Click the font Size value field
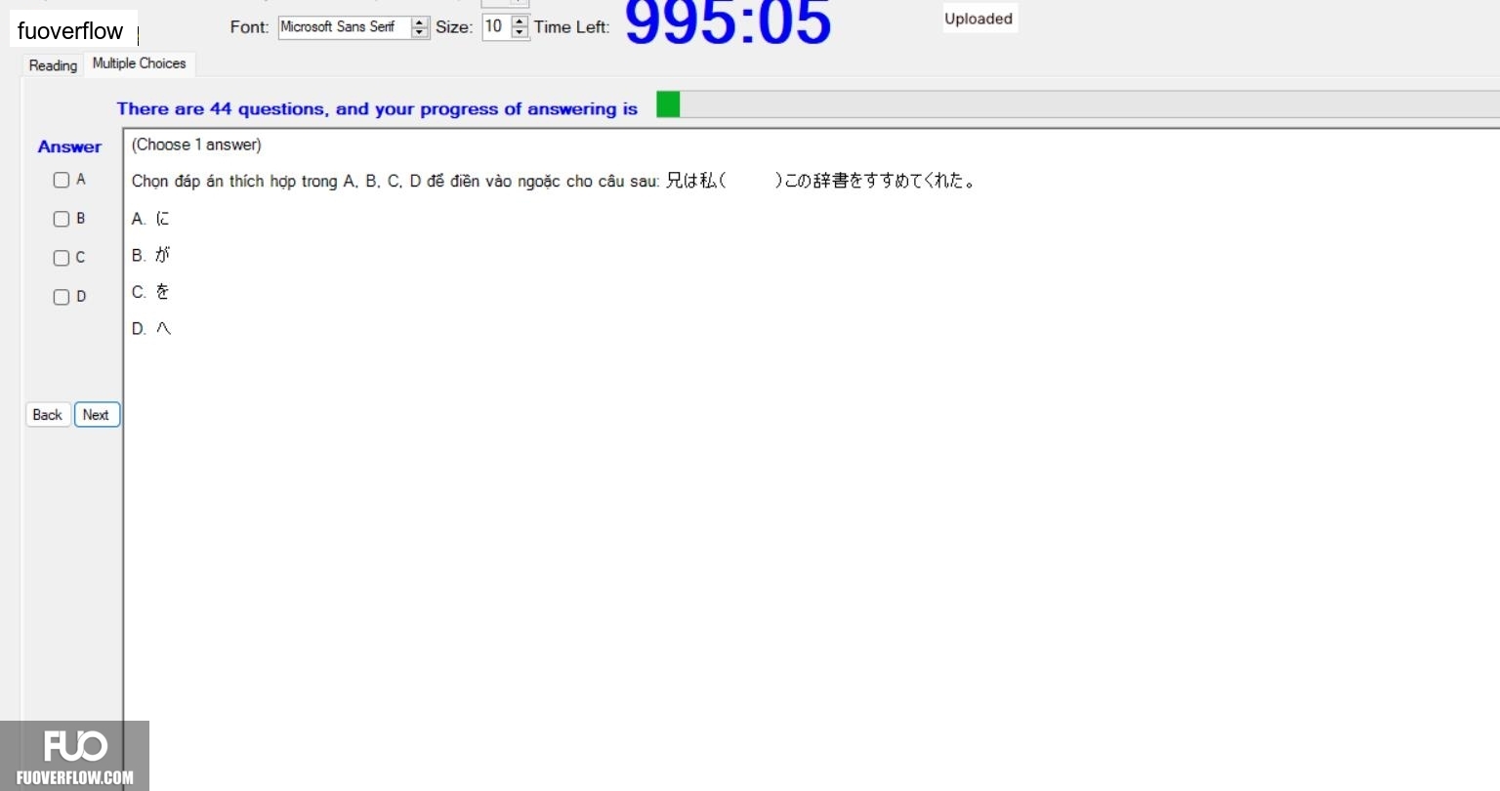This screenshot has width=1500, height=791. pyautogui.click(x=496, y=27)
